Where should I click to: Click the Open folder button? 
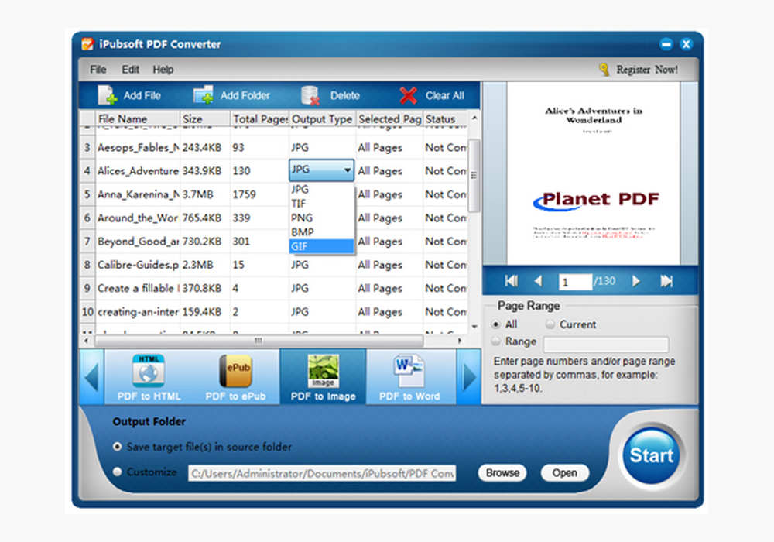[565, 473]
